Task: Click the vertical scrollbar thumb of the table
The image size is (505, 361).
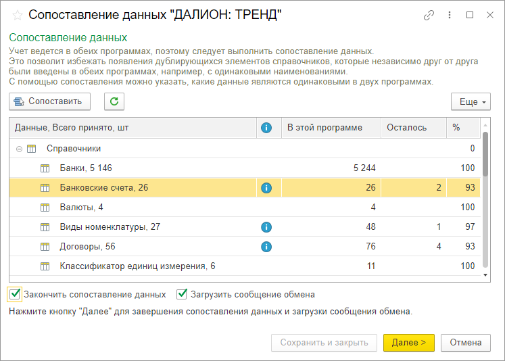Action: tap(485, 154)
